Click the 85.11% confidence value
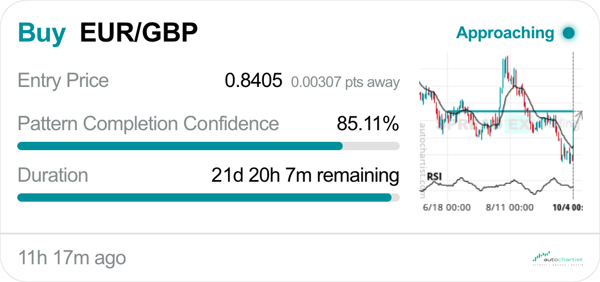Image resolution: width=600 pixels, height=282 pixels. point(368,124)
